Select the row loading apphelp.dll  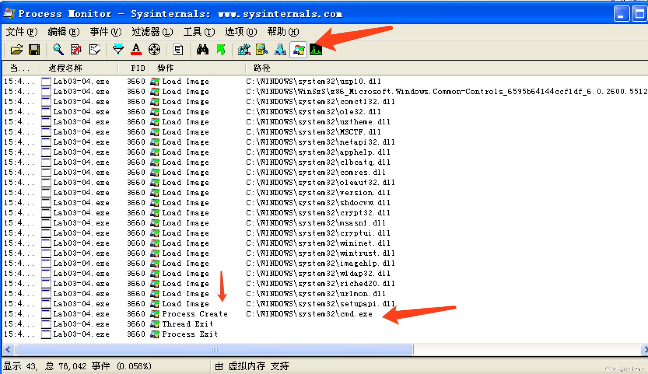(325, 152)
